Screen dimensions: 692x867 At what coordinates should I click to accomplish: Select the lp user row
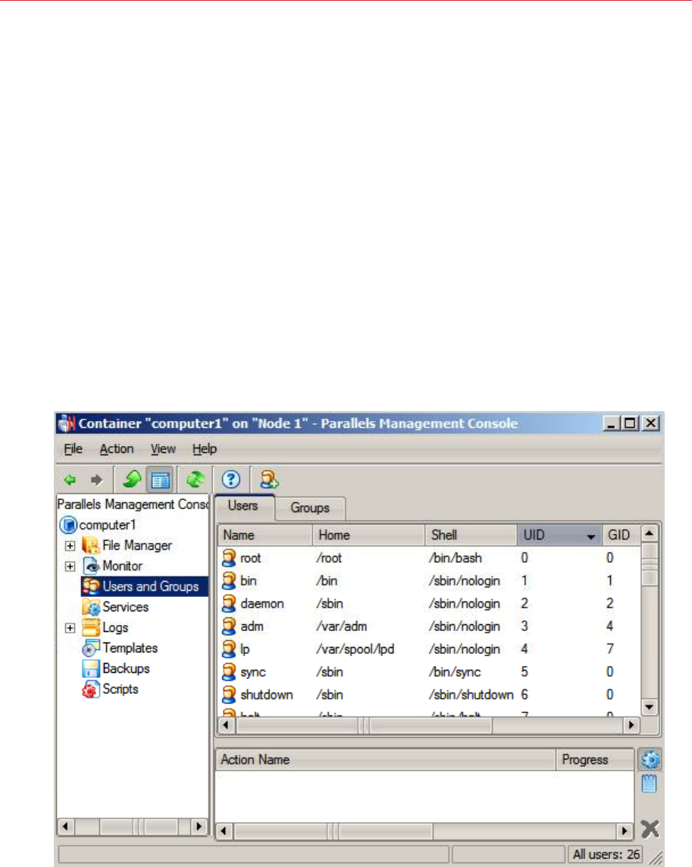430,649
